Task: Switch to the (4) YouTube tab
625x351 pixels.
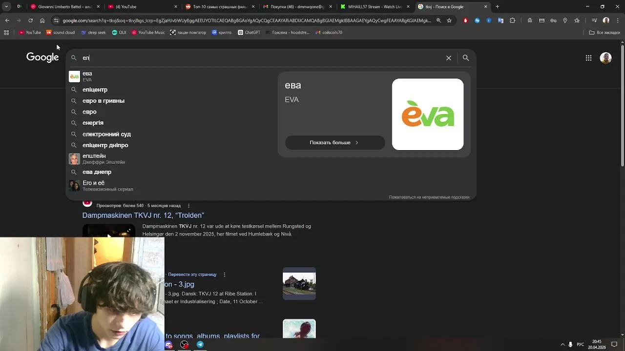Action: (142, 7)
